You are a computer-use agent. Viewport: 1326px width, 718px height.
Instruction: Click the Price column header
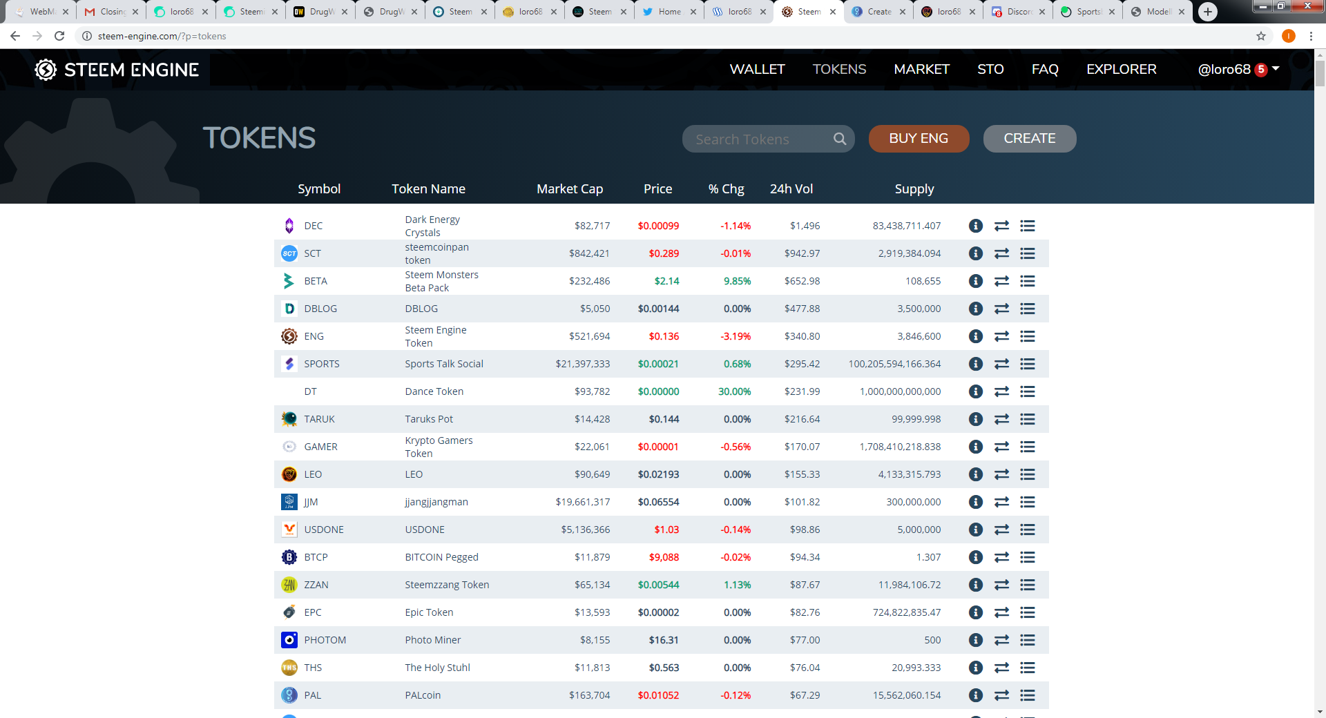657,188
